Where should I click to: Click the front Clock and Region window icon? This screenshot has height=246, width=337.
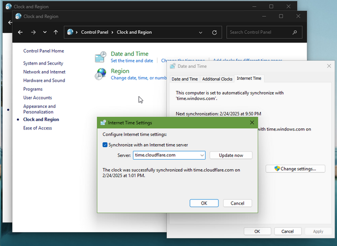point(18,16)
